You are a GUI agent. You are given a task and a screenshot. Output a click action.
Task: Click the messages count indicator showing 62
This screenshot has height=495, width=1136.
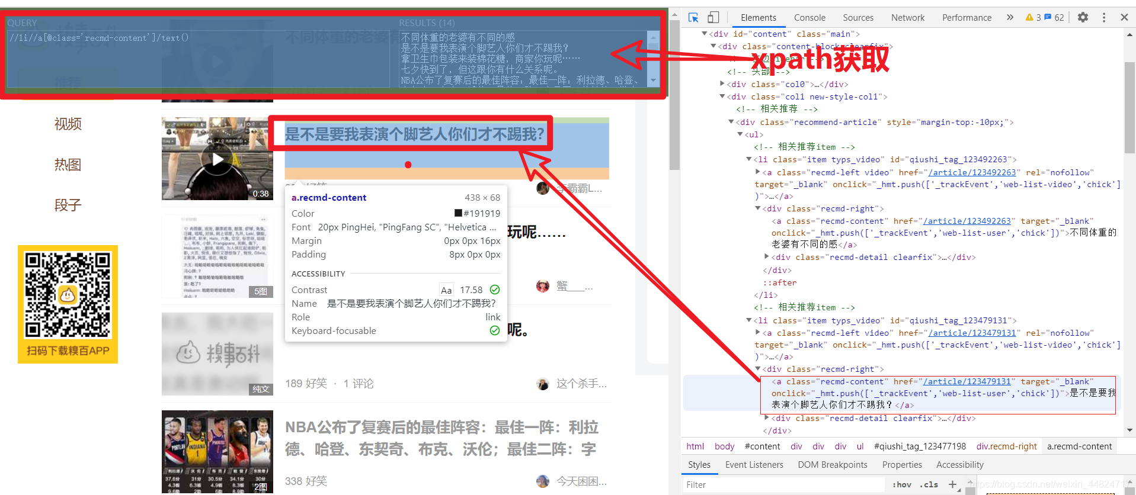1054,18
